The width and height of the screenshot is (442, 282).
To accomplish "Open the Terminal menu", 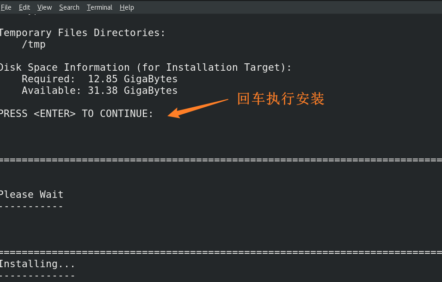I will pyautogui.click(x=99, y=7).
